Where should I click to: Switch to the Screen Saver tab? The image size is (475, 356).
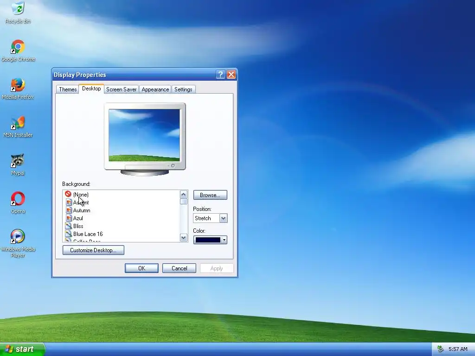[x=122, y=89]
